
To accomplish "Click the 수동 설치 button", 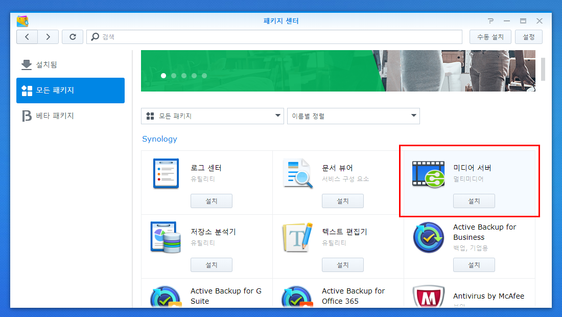I will 490,37.
